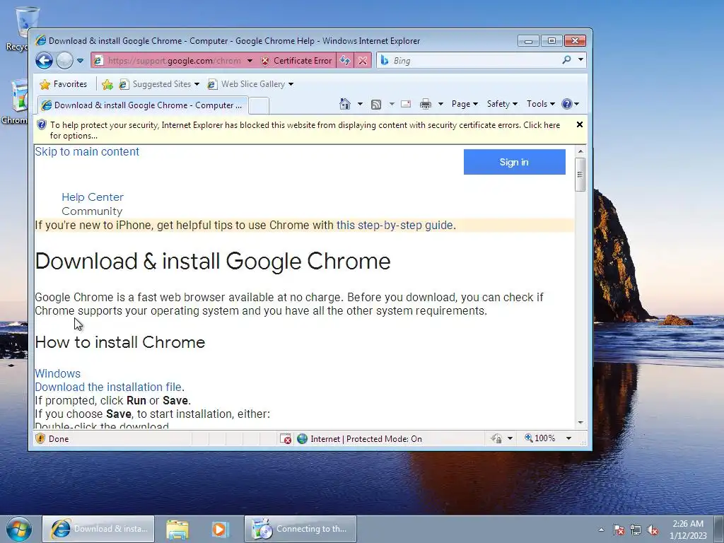Screen dimensions: 724x543
Task: Stop loading with the red X icon
Action: coord(363,61)
